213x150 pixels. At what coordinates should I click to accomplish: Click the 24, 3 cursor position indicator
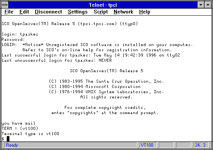coord(201,145)
